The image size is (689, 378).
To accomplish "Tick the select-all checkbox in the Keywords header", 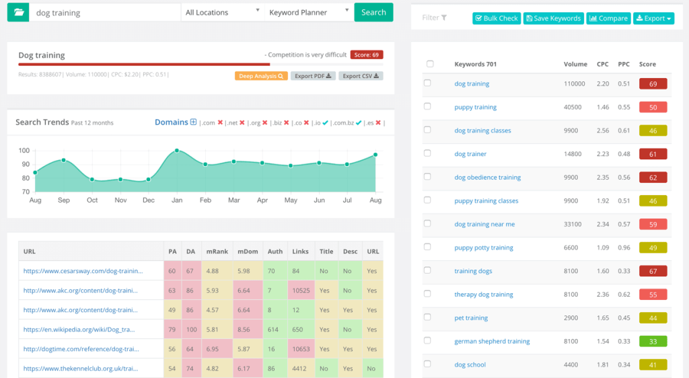I will pos(430,64).
